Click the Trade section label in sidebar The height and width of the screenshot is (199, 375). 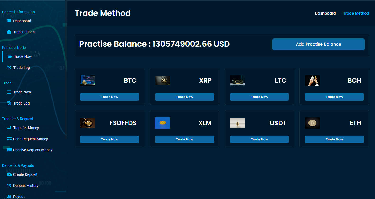click(7, 83)
